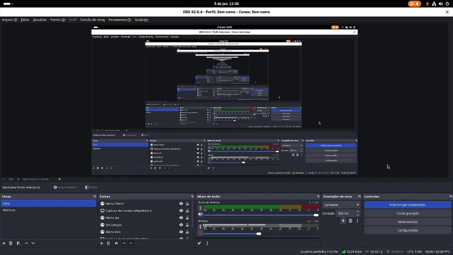This screenshot has width=453, height=255.
Task: Click the microphone icon in system top bar
Action: tap(428, 4)
